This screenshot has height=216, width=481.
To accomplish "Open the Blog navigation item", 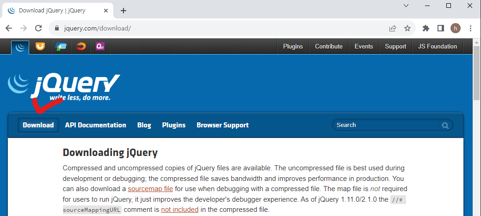I will coord(144,125).
